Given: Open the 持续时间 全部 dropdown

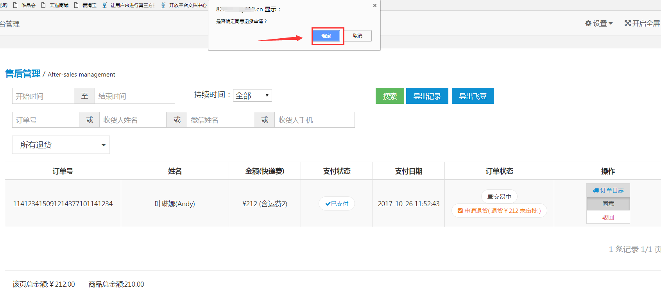Looking at the screenshot, I should point(253,95).
